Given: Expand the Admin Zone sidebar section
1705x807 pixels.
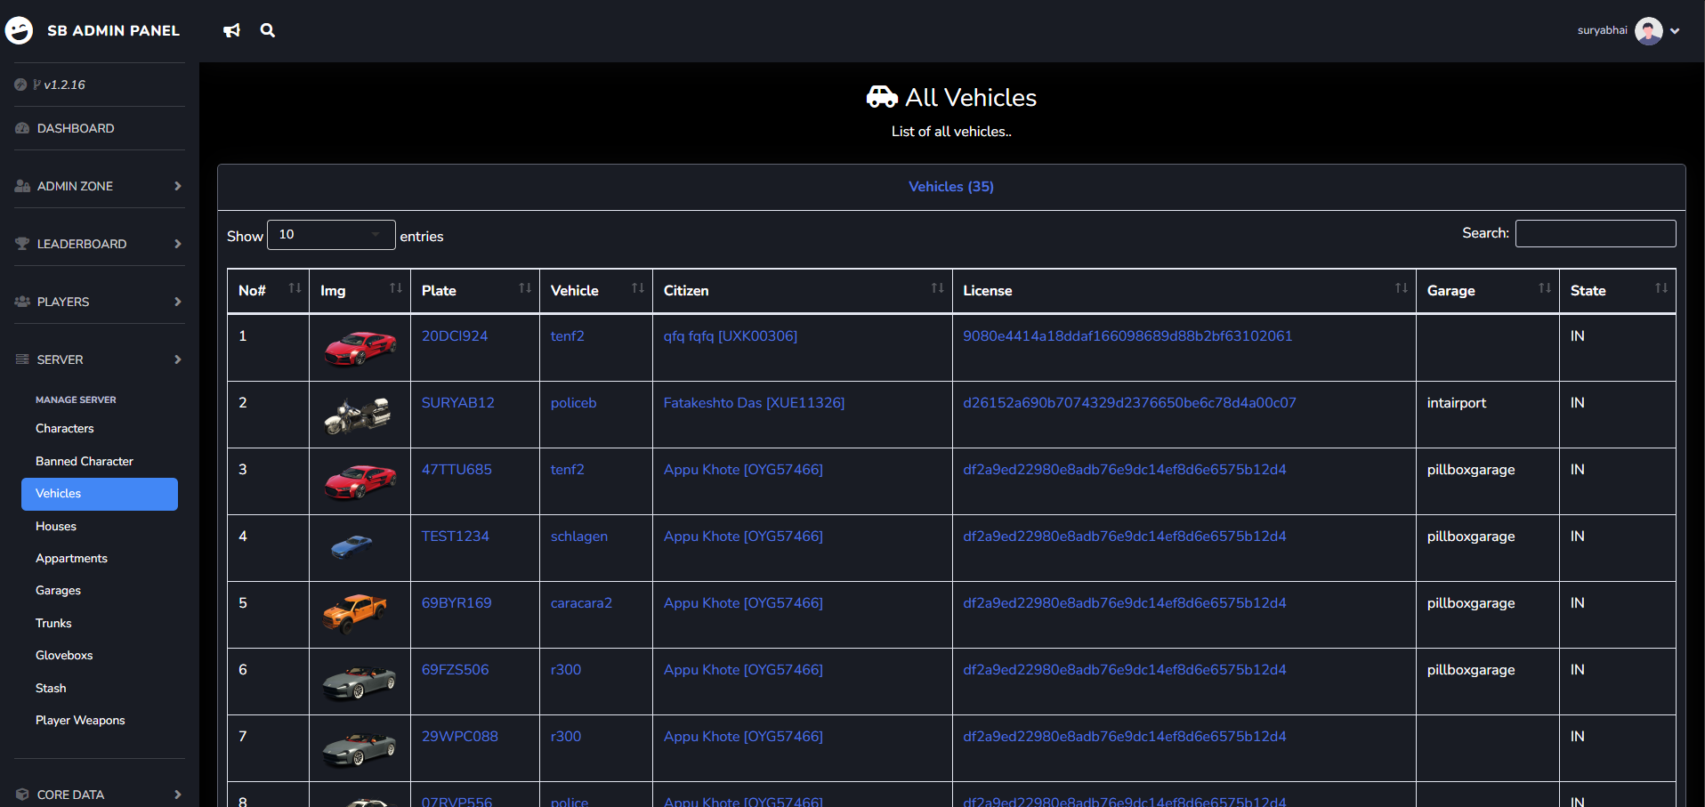Looking at the screenshot, I should (98, 185).
